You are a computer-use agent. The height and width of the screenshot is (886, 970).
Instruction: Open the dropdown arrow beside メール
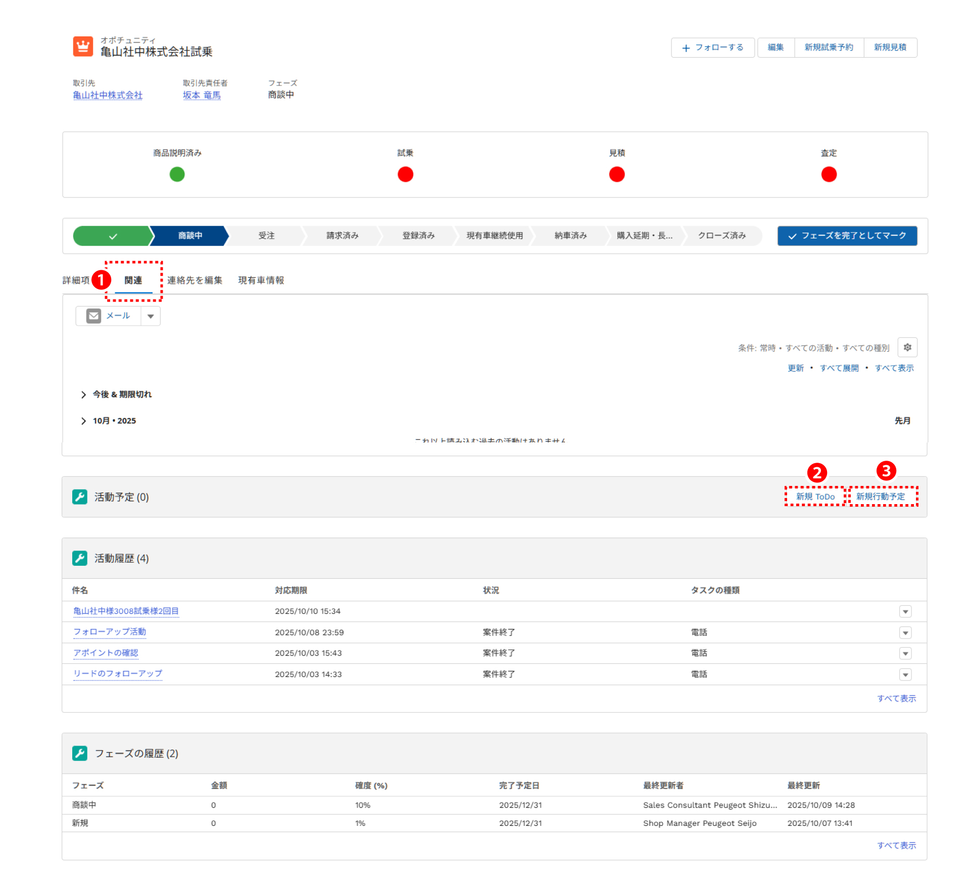pyautogui.click(x=151, y=316)
